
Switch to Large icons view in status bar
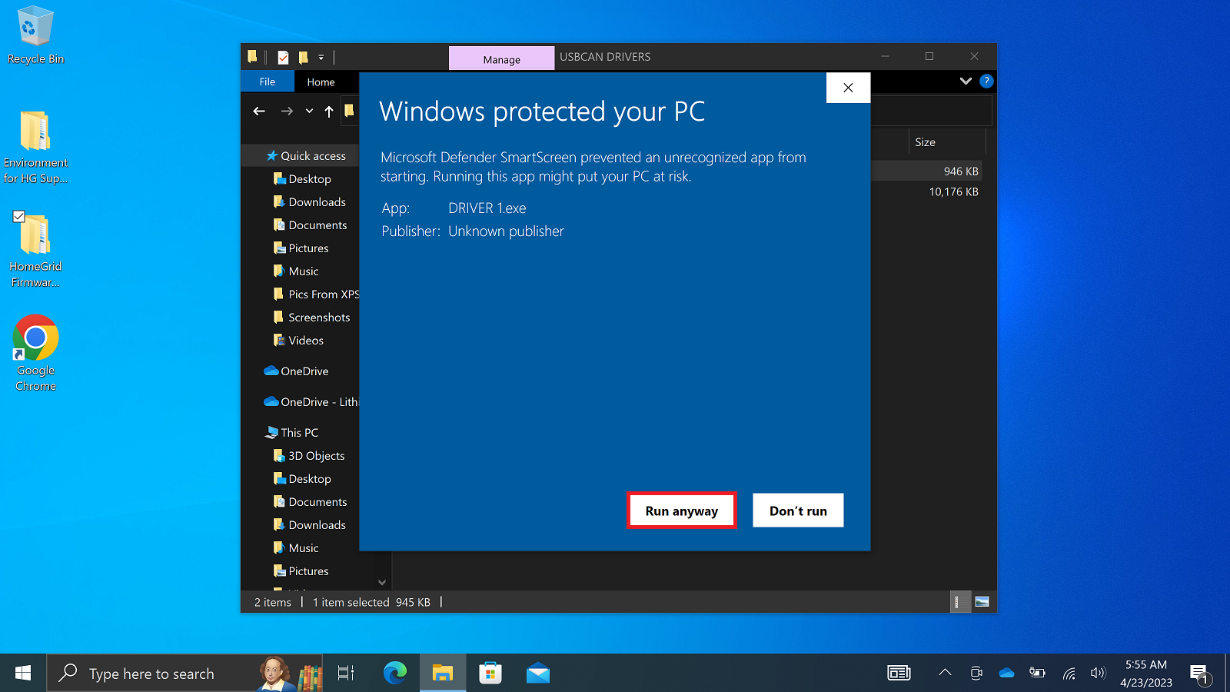click(982, 602)
